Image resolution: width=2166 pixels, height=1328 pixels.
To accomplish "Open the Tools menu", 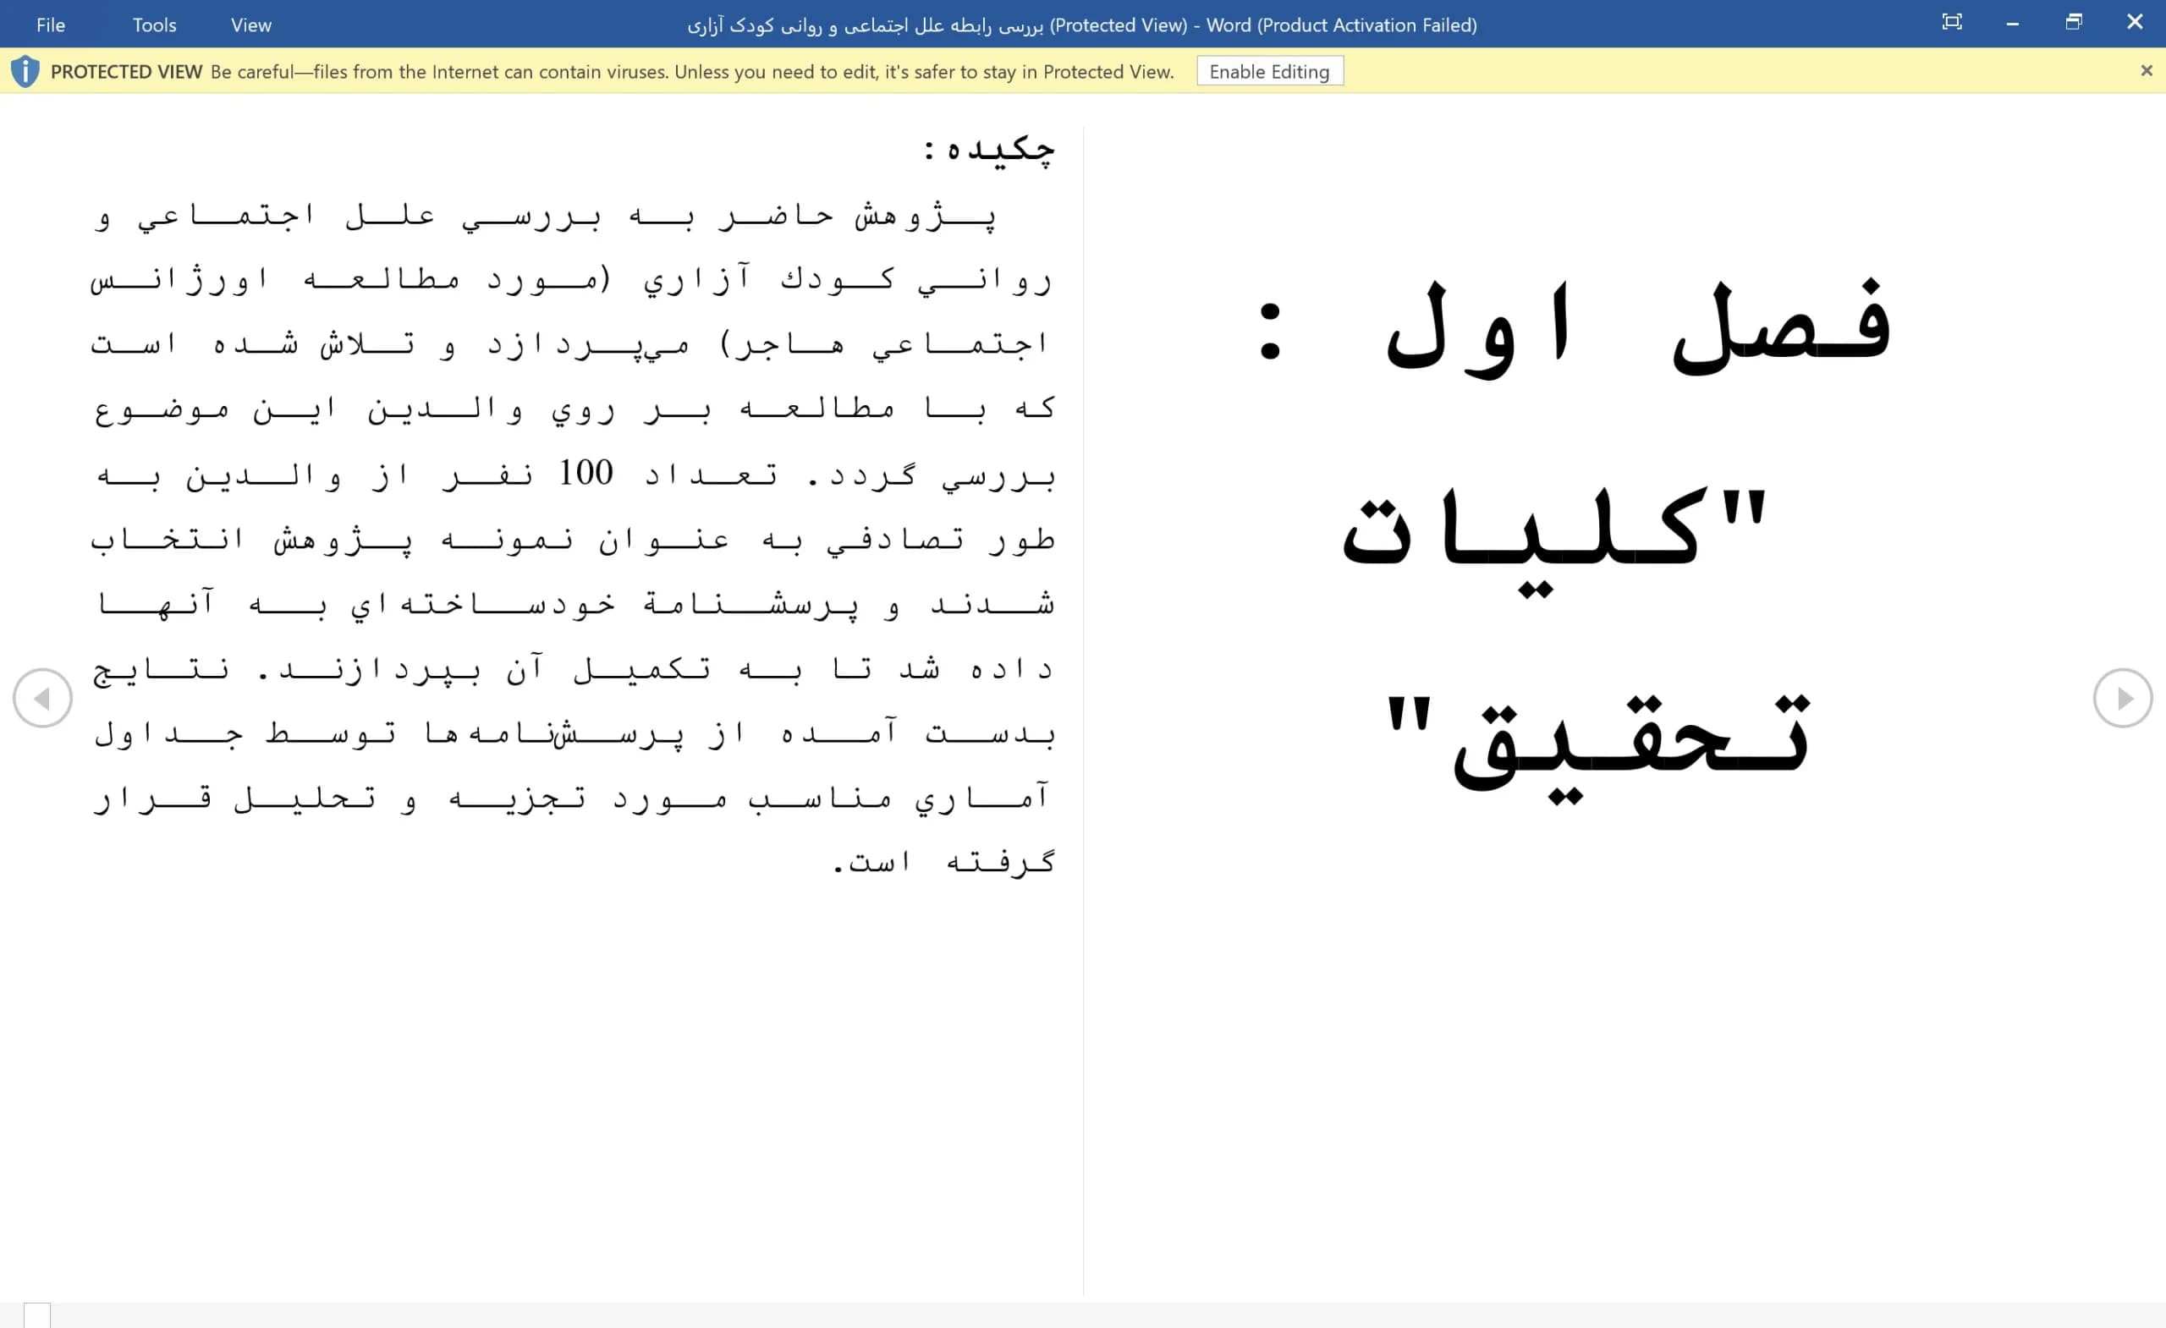I will pos(154,25).
